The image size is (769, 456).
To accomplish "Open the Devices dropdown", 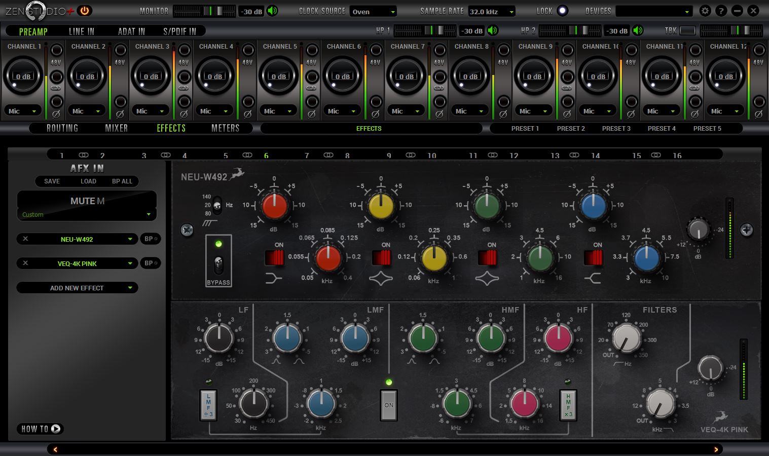I will 654,11.
